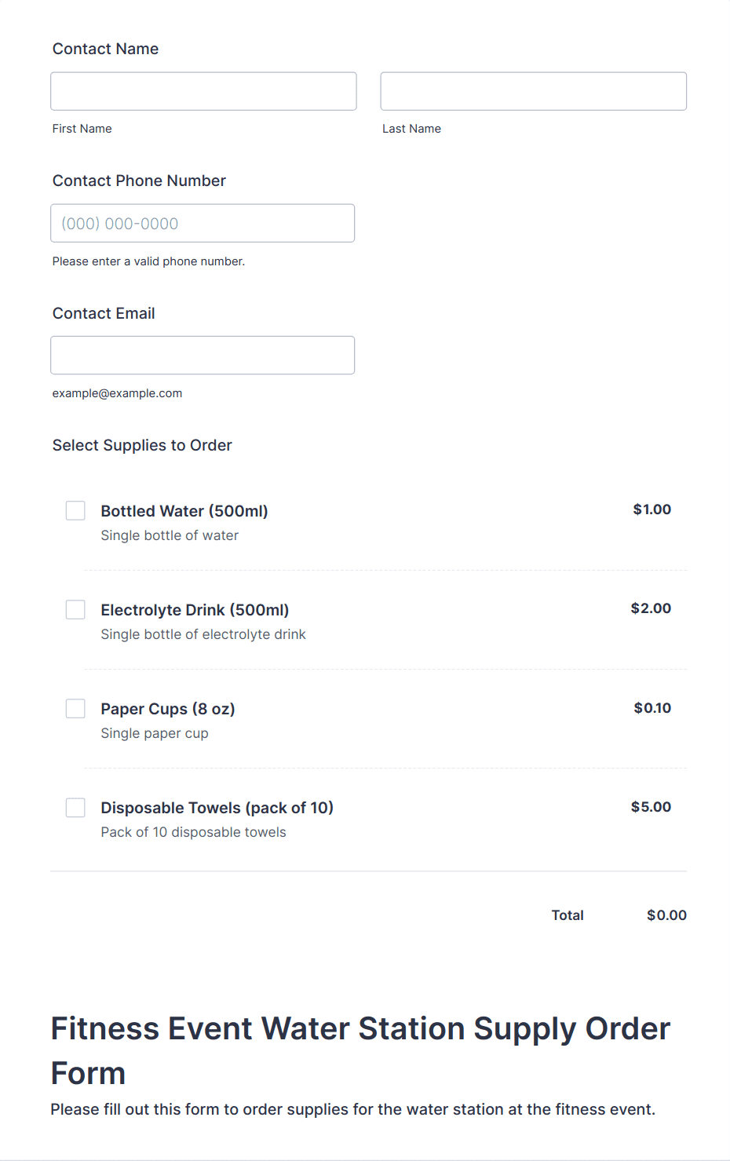The image size is (730, 1161).
Task: Focus the Last Name text box
Action: click(x=533, y=92)
